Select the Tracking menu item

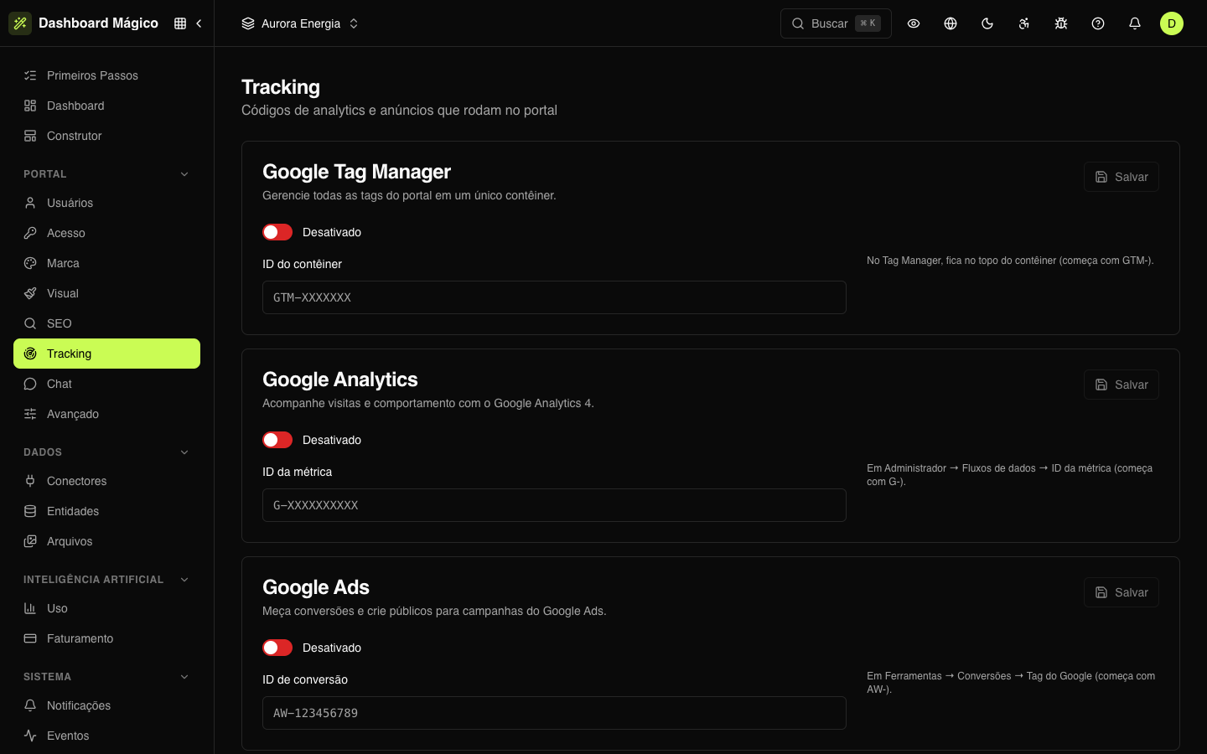pyautogui.click(x=106, y=354)
